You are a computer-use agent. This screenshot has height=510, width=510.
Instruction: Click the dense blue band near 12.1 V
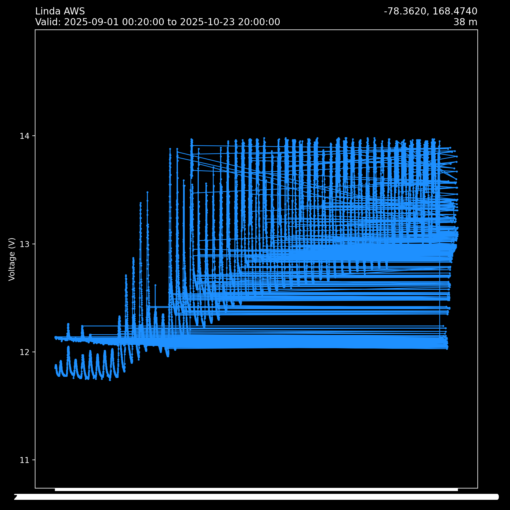tap(283, 342)
